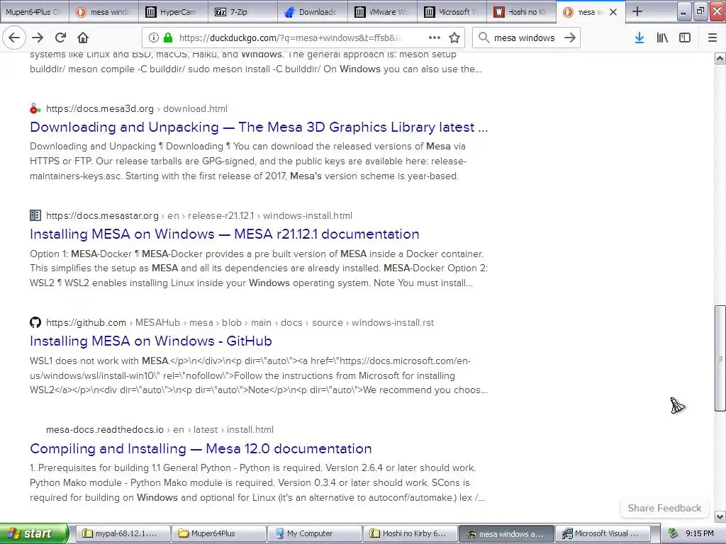Open the browser home page
This screenshot has height=544, width=726.
pos(83,38)
